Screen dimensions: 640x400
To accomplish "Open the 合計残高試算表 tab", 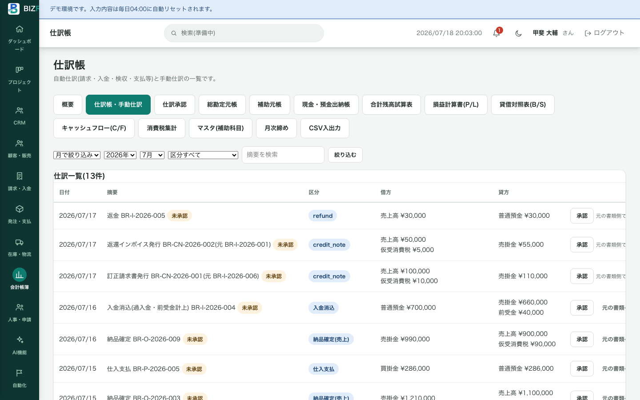I will (392, 104).
